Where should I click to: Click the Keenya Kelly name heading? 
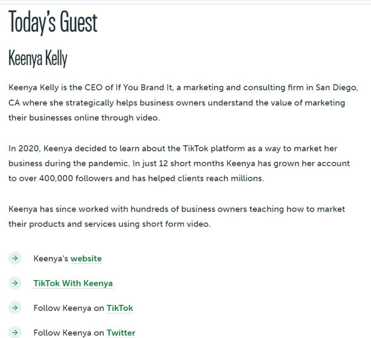pyautogui.click(x=38, y=58)
